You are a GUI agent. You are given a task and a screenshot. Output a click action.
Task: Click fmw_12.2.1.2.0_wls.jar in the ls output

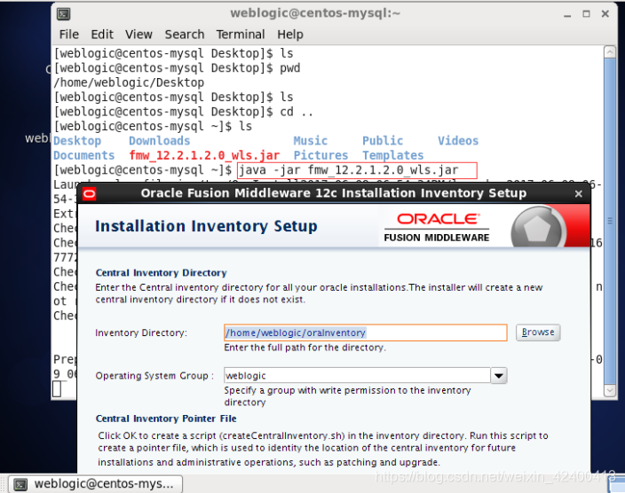(204, 155)
